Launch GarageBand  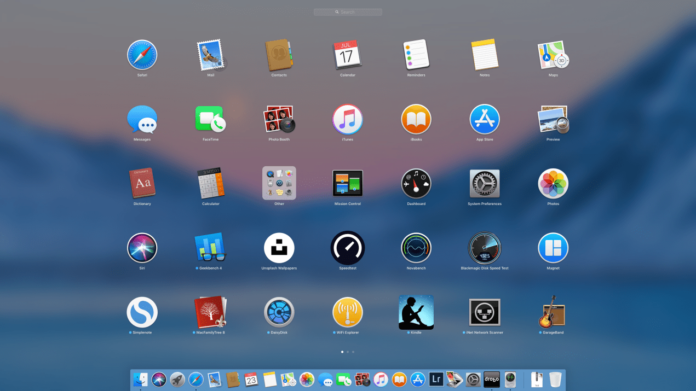pos(553,313)
